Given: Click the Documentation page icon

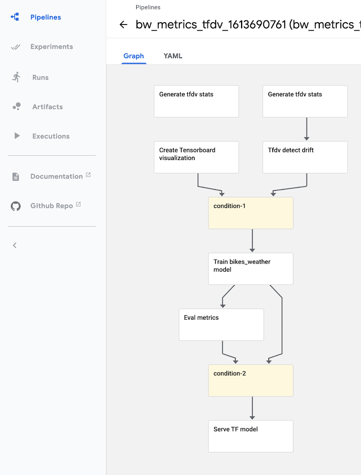Looking at the screenshot, I should click(15, 177).
